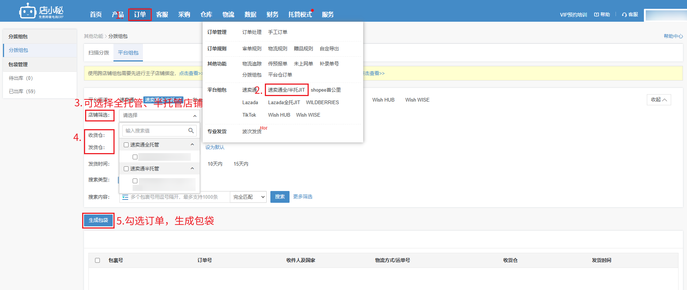The width and height of the screenshot is (687, 290).
Task: Tick the store checkbox under 速卖通全托管
Action: point(135,157)
